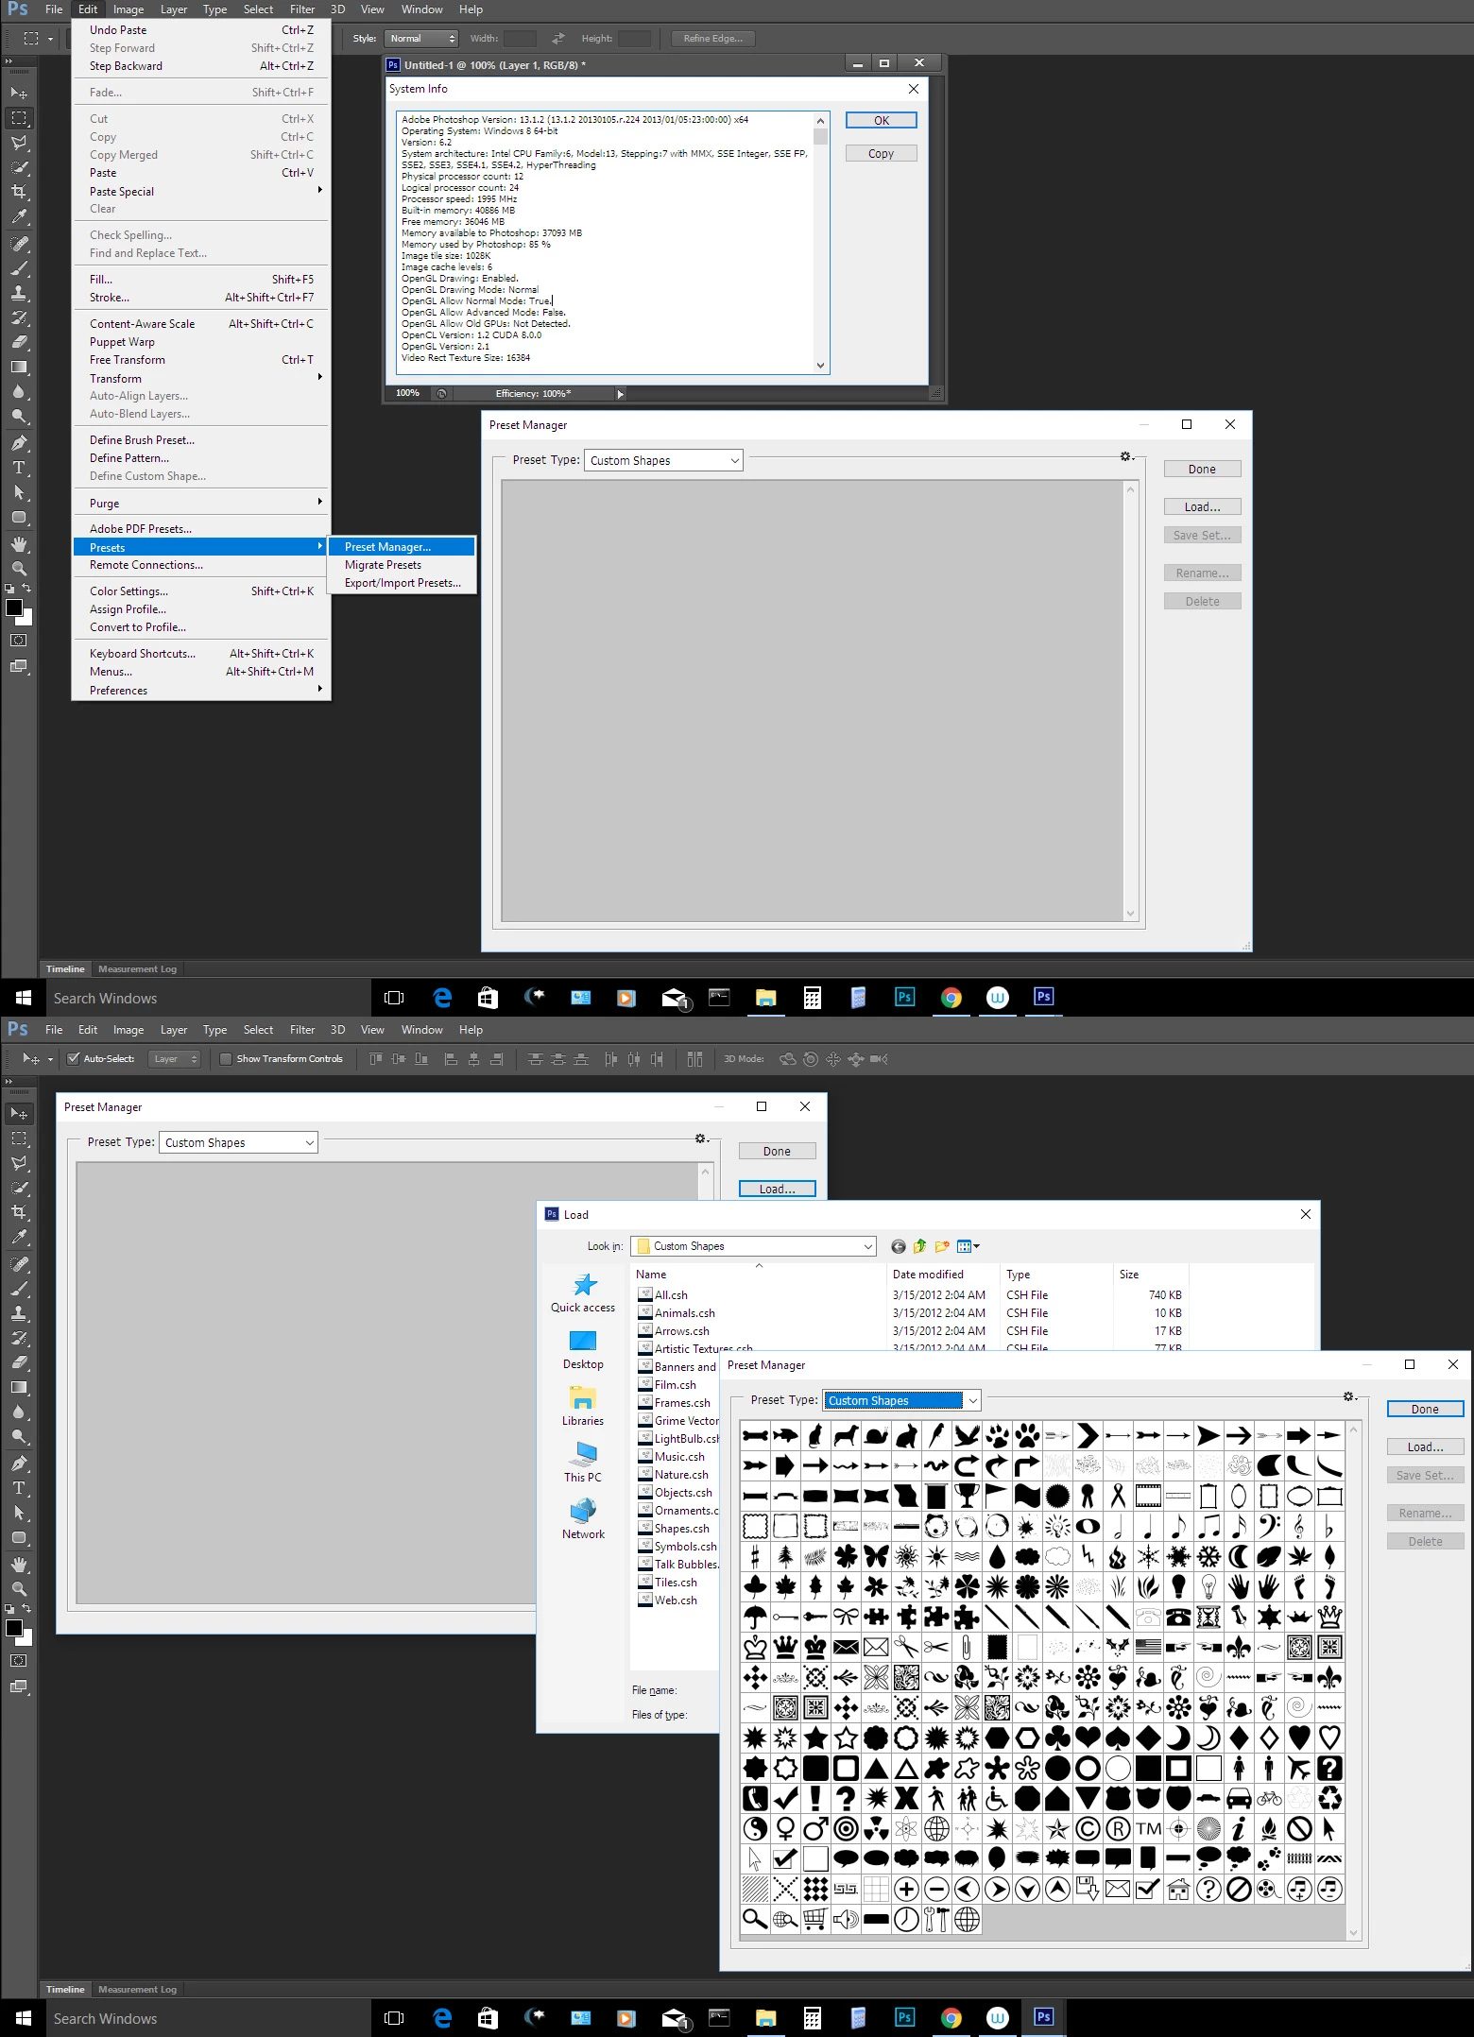
Task: Click background color swatch in upper Photoshop toolbar
Action: pos(26,619)
